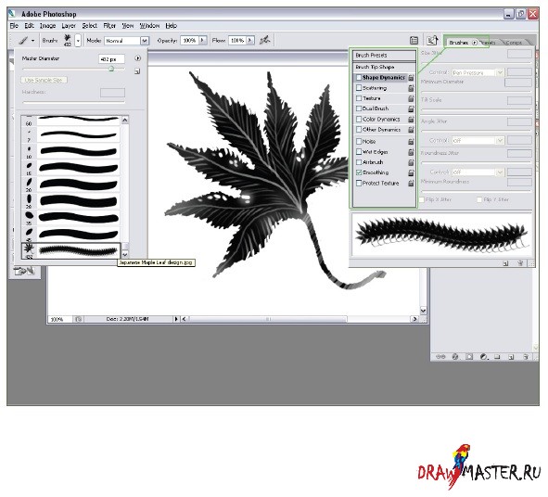
Task: Enable the Wet Edges checkbox
Action: 359,152
